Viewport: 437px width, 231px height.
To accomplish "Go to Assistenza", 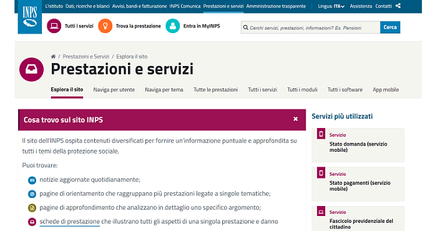I will click(361, 6).
